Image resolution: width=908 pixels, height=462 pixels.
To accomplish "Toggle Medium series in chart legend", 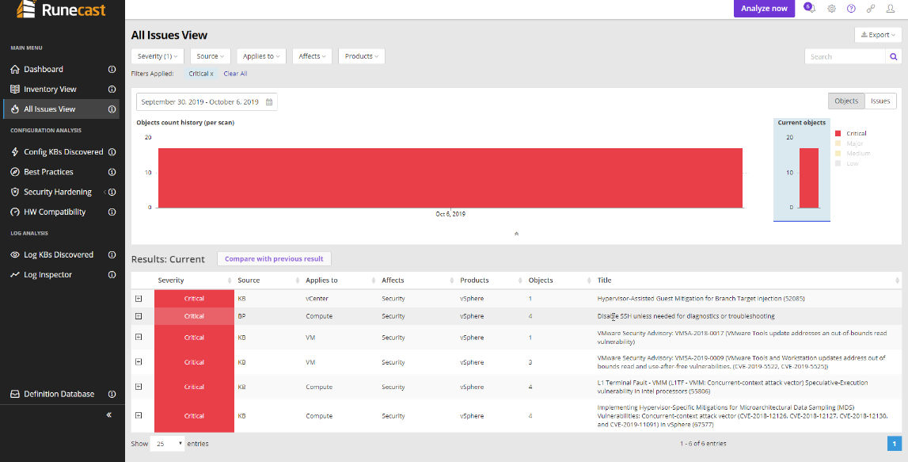I will [853, 154].
